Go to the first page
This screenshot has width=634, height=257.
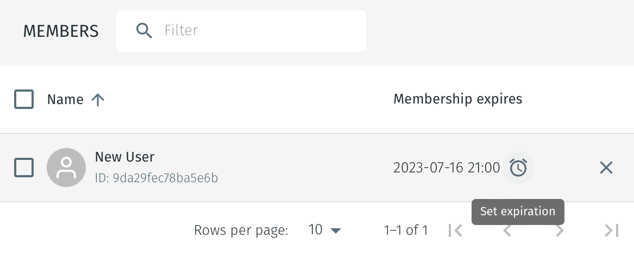click(x=455, y=230)
